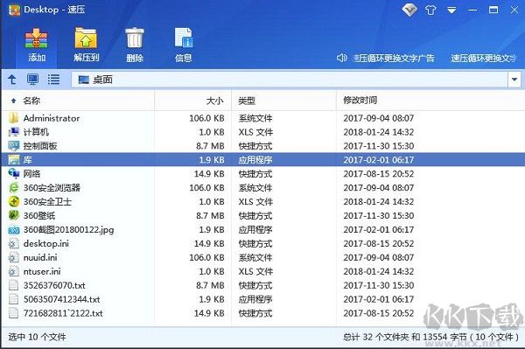Click the 控制面板 name text
The height and width of the screenshot is (349, 525).
(x=40, y=146)
